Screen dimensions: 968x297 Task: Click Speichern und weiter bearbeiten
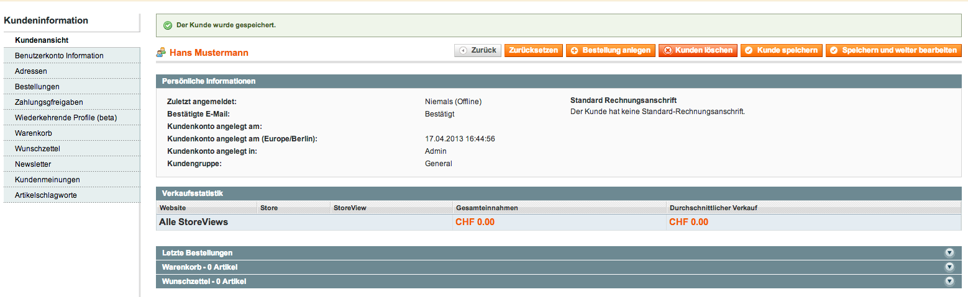893,50
